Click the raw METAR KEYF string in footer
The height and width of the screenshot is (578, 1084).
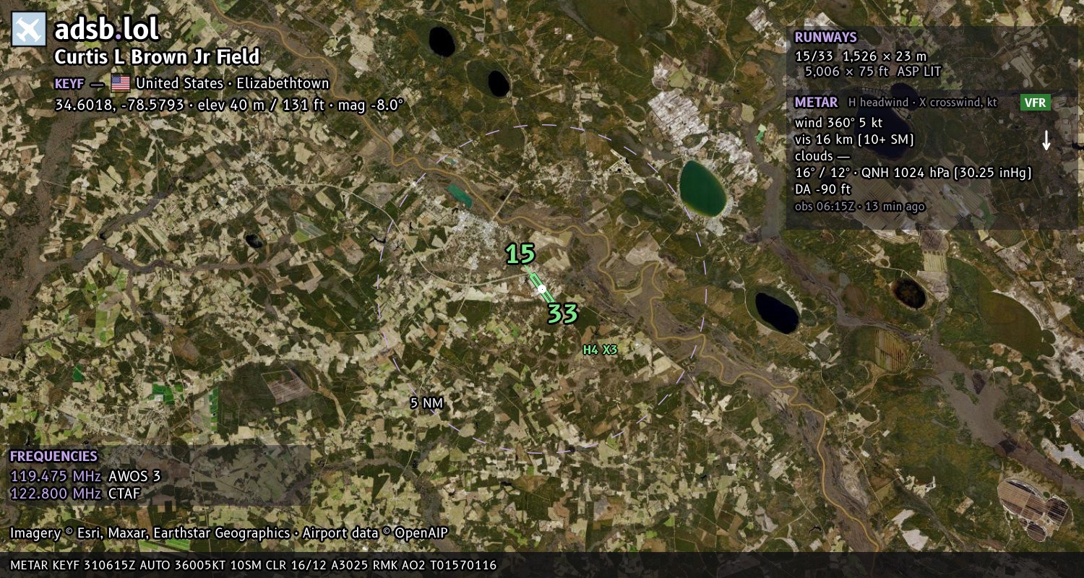(x=254, y=565)
